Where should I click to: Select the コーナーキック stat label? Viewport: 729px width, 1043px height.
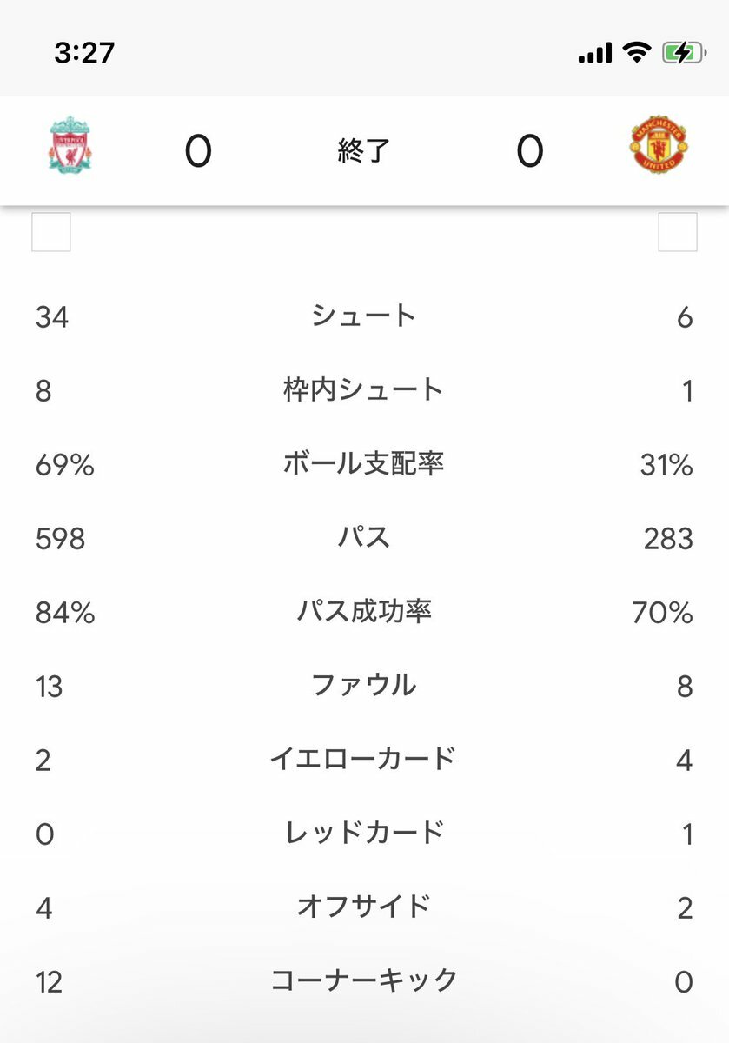(x=364, y=981)
